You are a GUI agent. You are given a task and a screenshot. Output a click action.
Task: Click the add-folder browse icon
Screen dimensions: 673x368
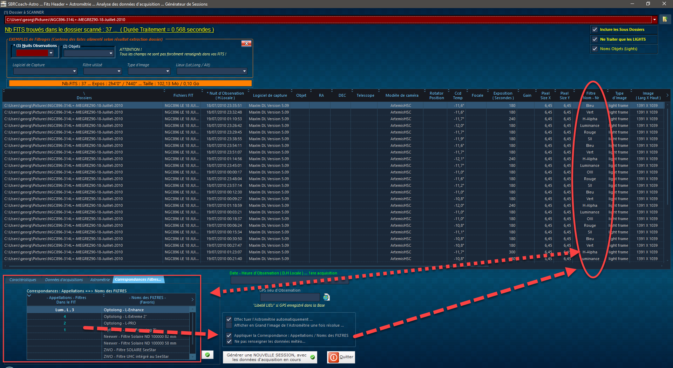coord(665,19)
